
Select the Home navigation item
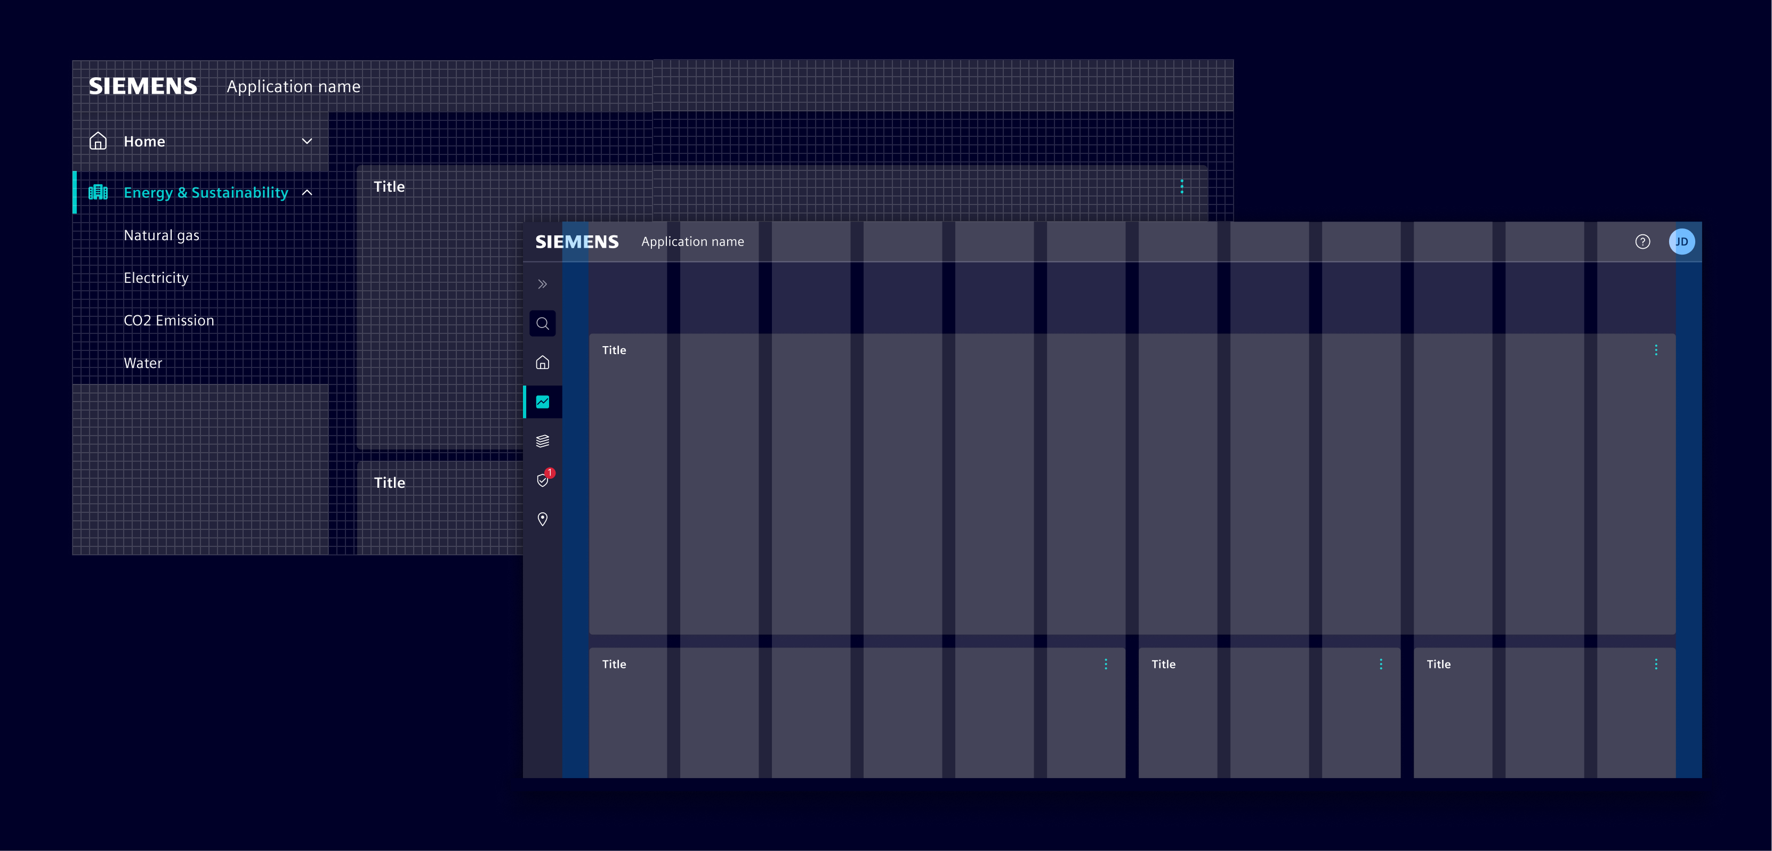[201, 141]
